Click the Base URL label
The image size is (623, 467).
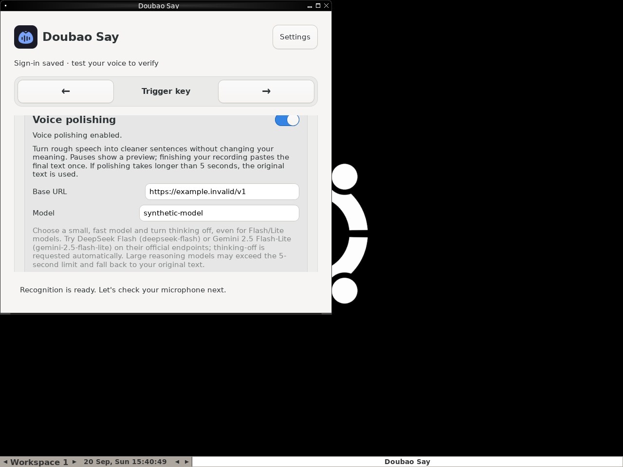pos(50,192)
